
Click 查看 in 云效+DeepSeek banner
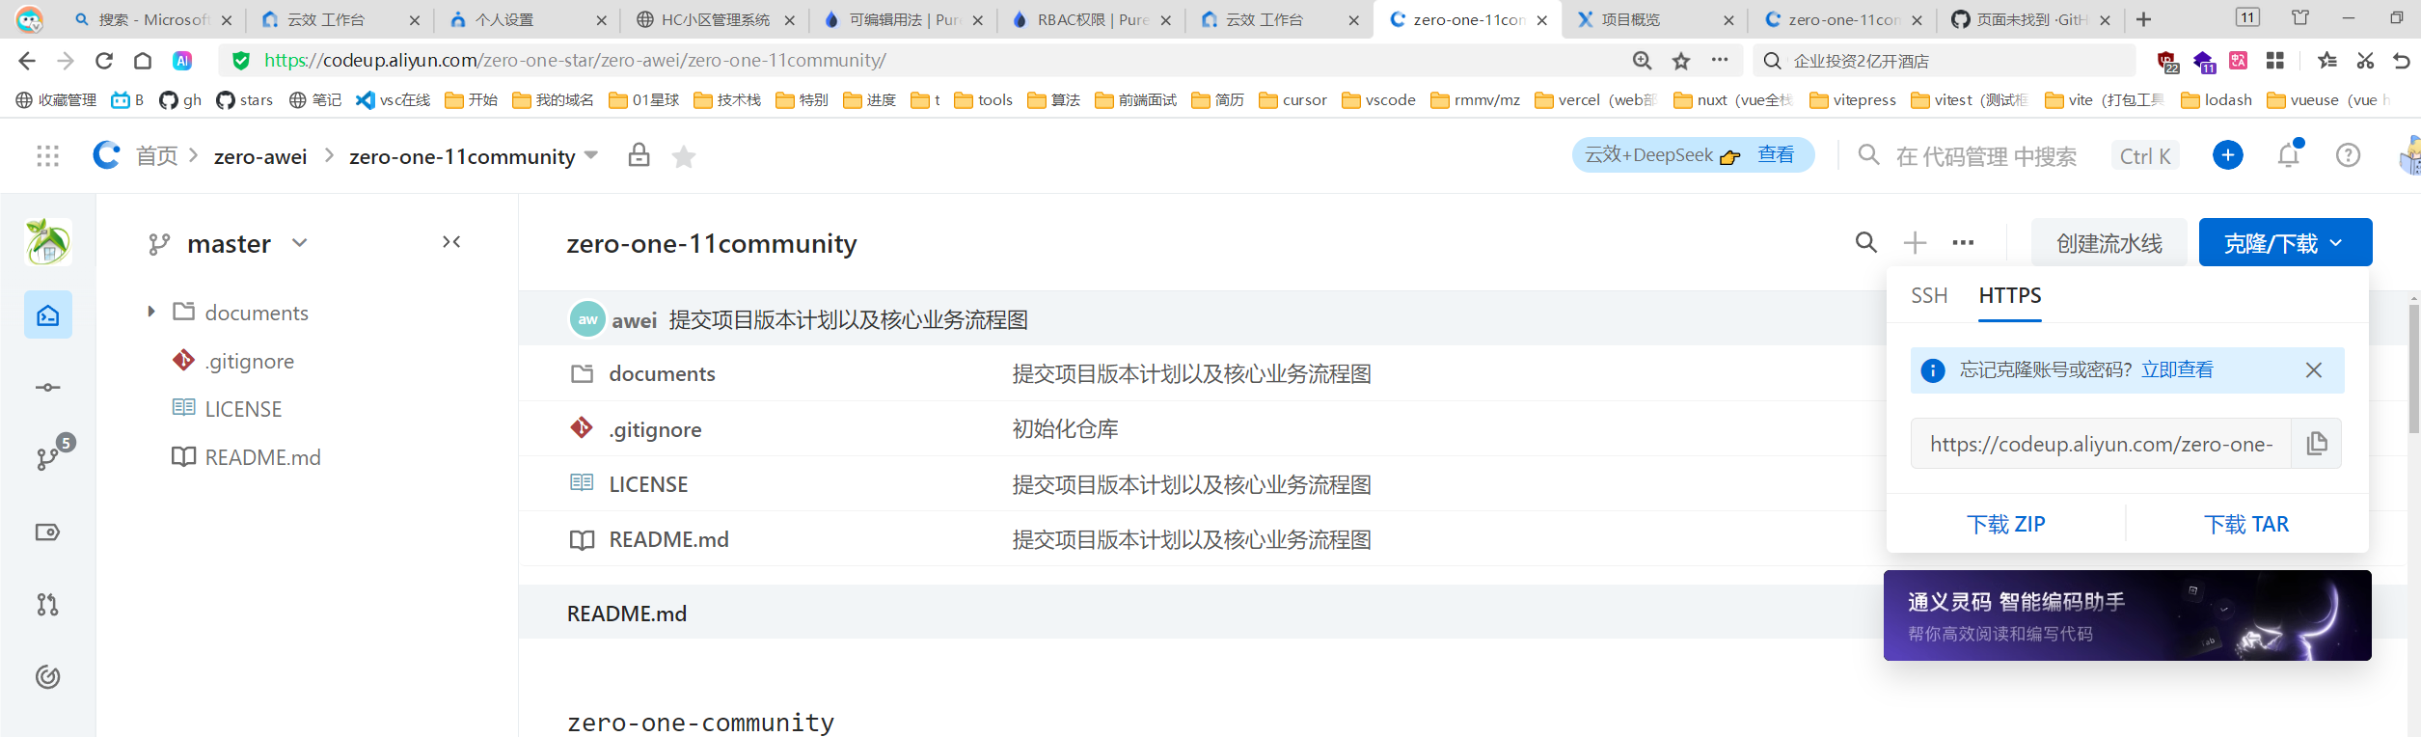(1776, 154)
